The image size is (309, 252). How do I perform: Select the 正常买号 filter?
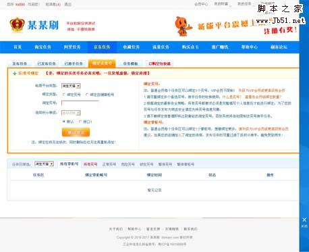[x=109, y=164]
